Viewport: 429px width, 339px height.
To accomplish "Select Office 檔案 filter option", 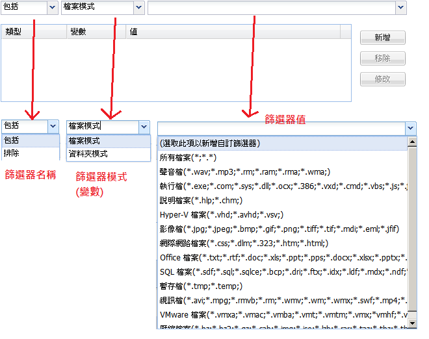I will click(x=282, y=258).
